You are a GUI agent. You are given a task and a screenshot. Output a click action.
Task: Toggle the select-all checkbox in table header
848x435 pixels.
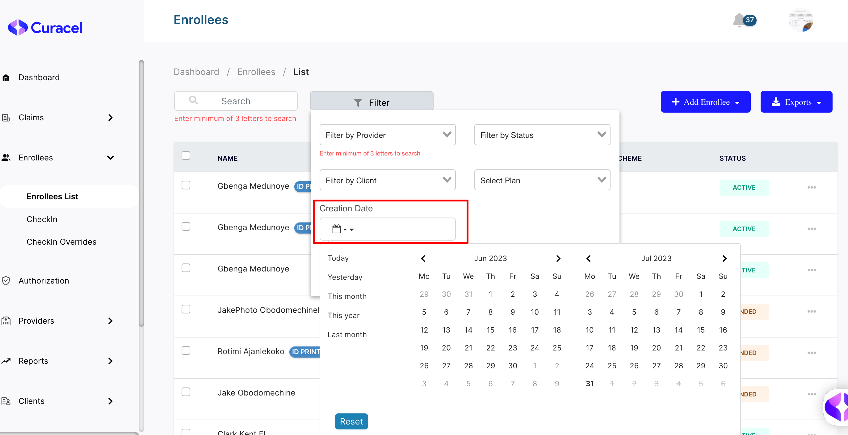click(x=186, y=155)
